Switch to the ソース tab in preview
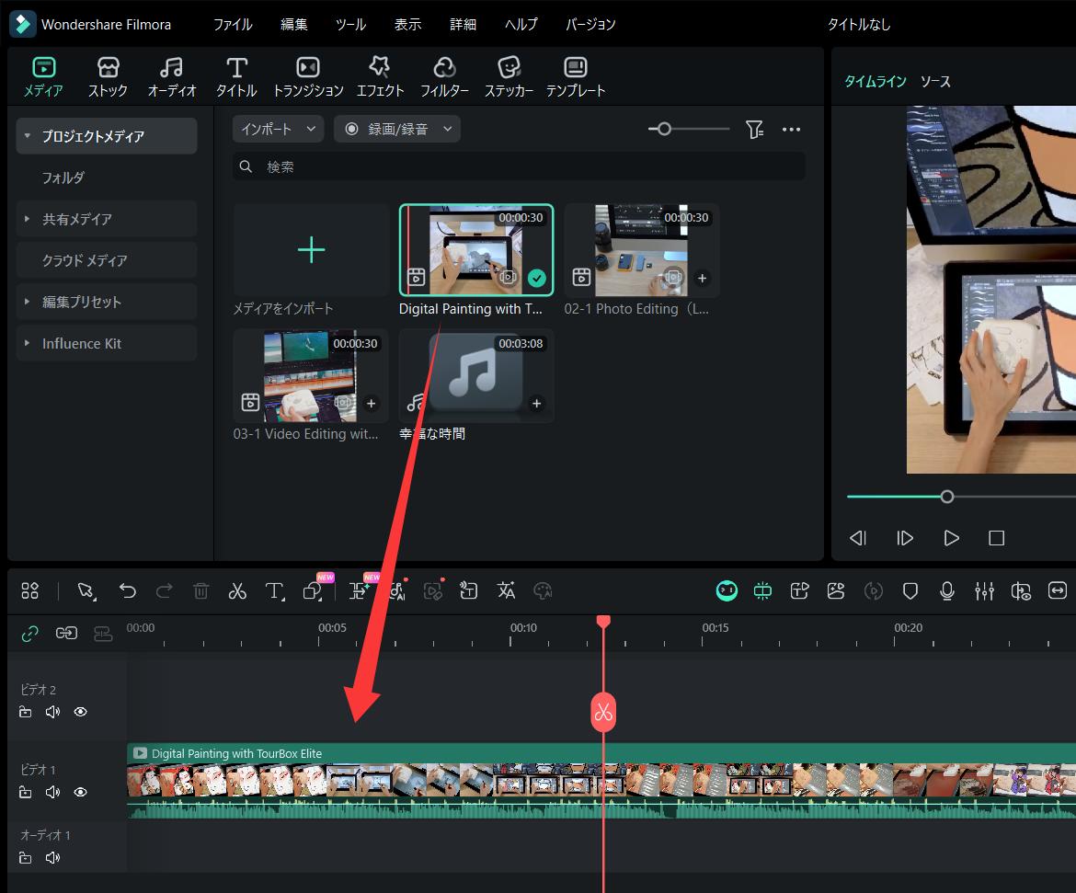 pos(935,82)
